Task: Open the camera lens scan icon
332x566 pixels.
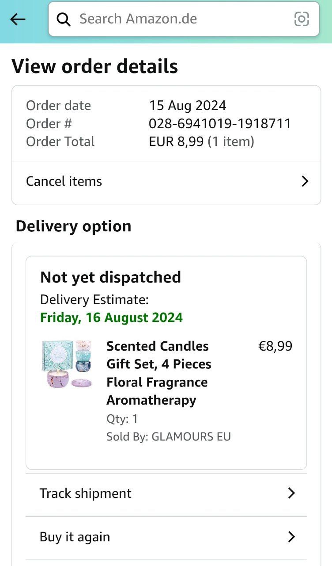Action: (x=302, y=19)
